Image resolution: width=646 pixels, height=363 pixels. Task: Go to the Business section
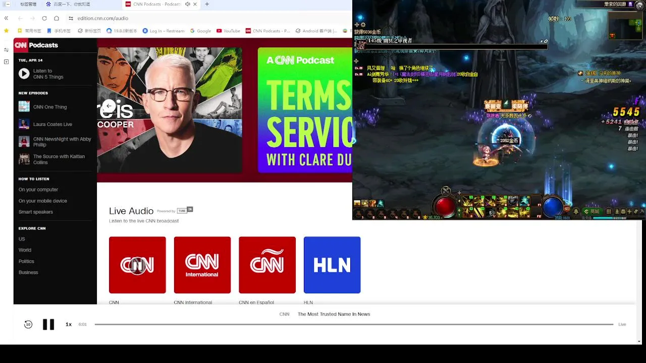click(28, 272)
